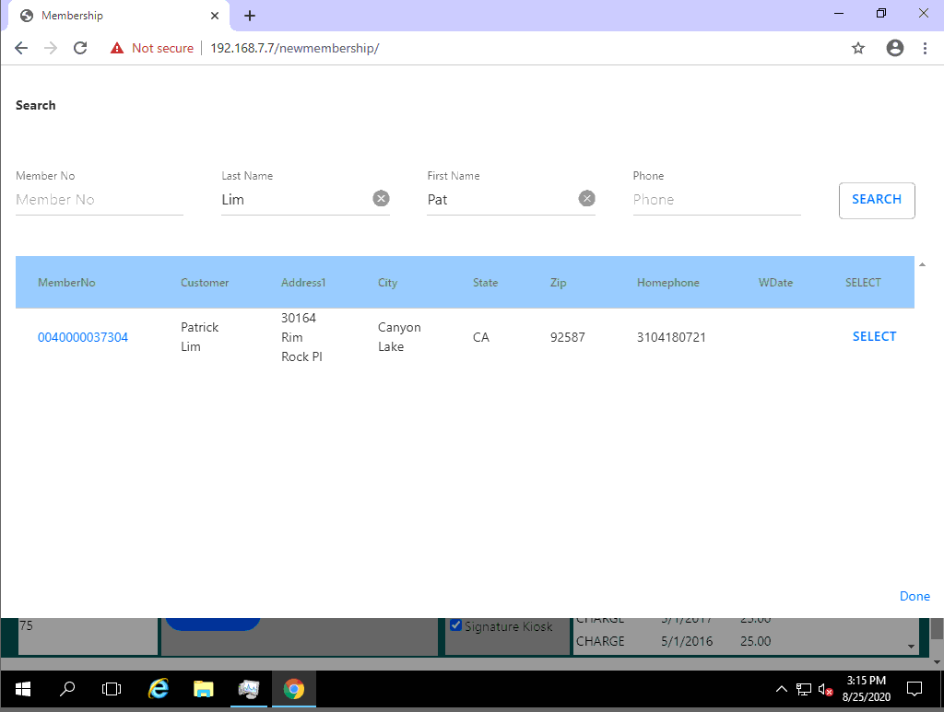Click the Not secure warning icon

click(x=117, y=48)
